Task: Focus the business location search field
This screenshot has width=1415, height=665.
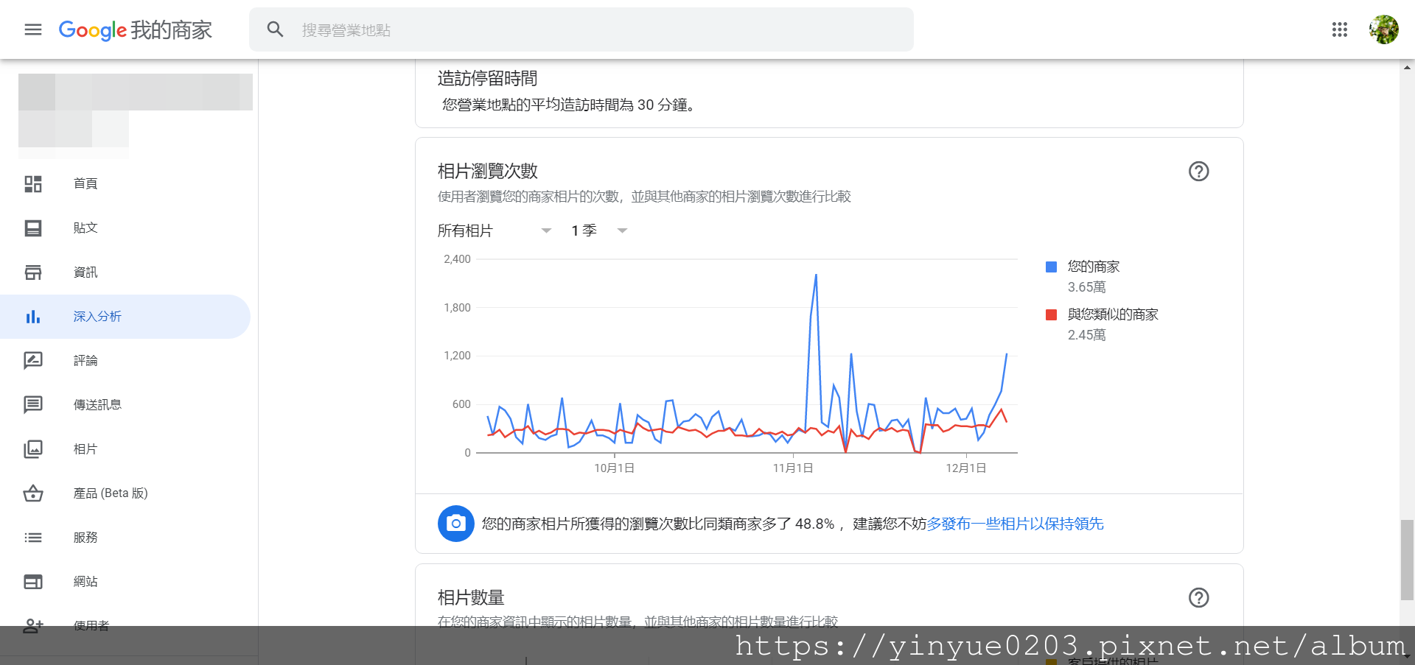Action: pyautogui.click(x=581, y=29)
